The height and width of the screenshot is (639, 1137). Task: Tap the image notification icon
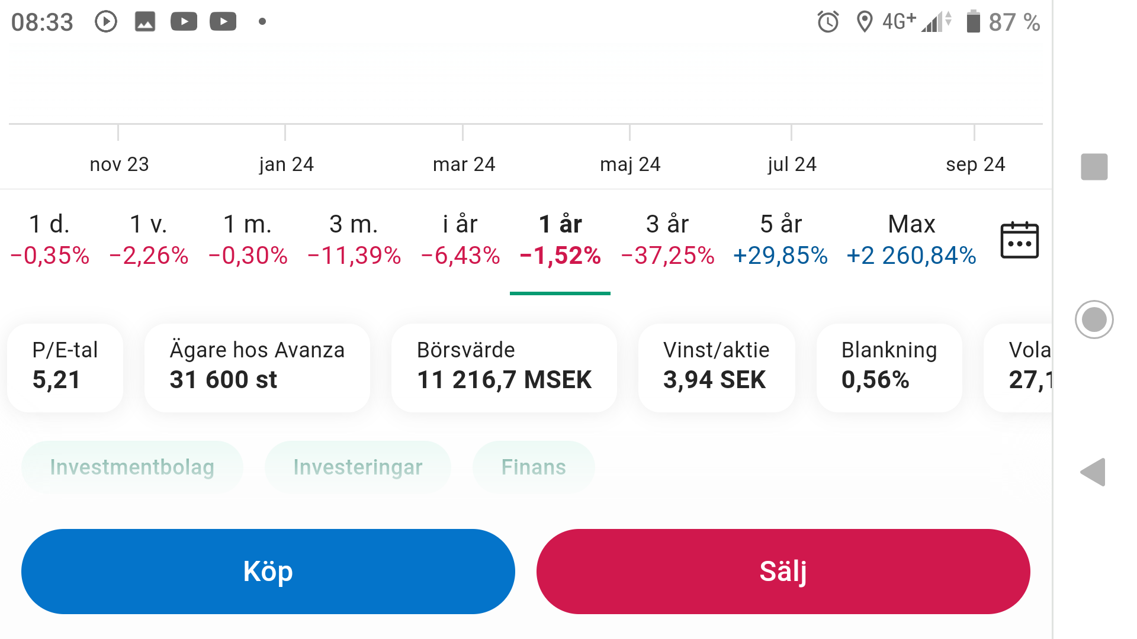pyautogui.click(x=144, y=22)
